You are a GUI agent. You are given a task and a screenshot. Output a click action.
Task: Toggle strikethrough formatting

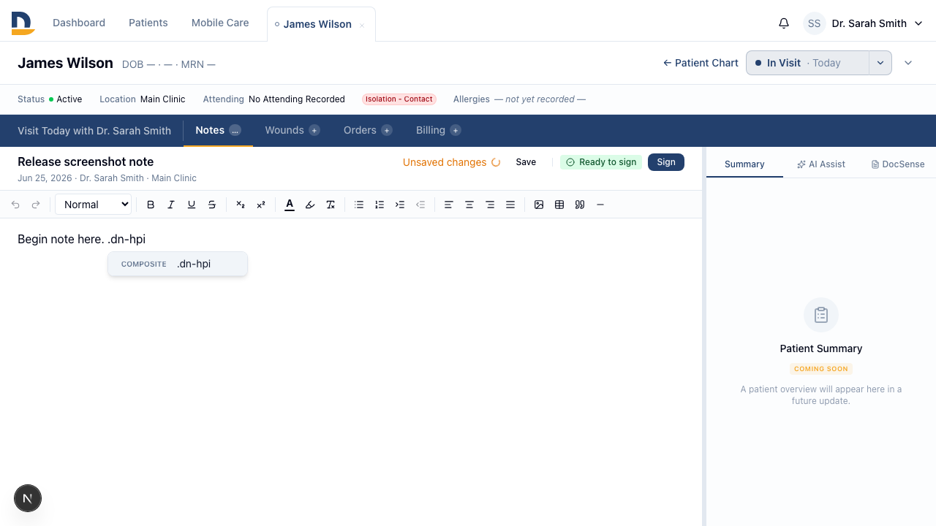[212, 205]
